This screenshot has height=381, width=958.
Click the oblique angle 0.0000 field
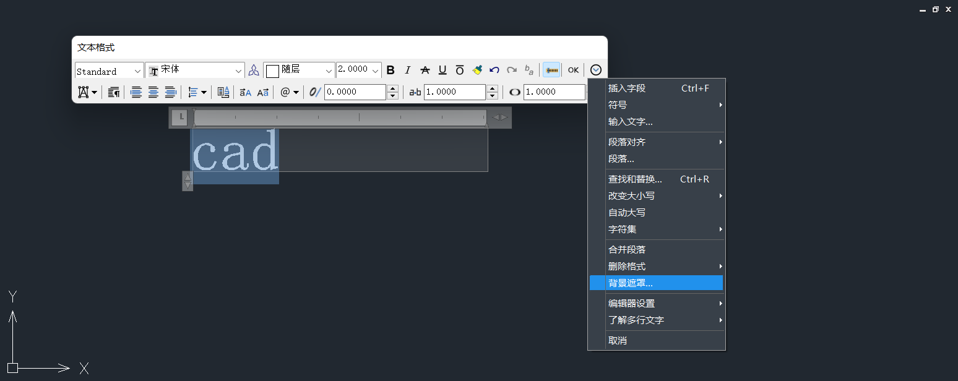[355, 92]
